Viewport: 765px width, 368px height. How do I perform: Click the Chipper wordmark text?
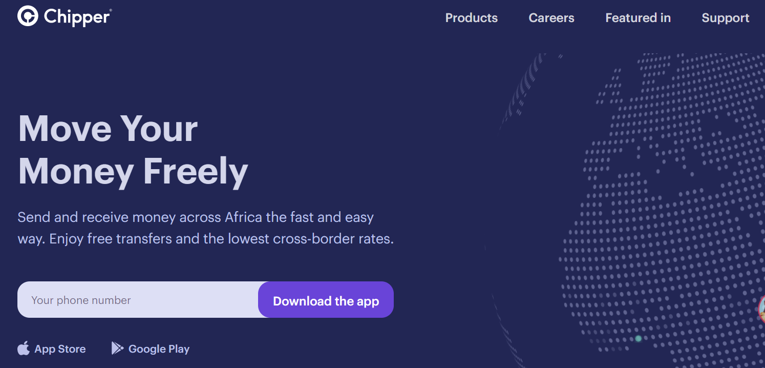pos(76,17)
